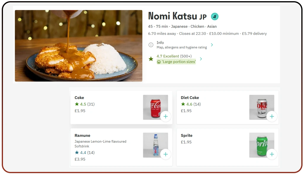Add Sprite to the basket
304x174 pixels.
[x=271, y=154]
